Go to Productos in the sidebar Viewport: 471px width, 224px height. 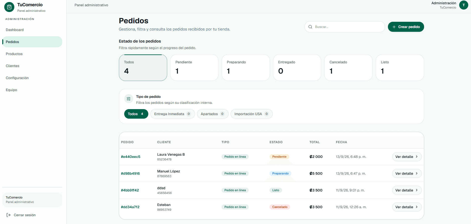(x=32, y=54)
